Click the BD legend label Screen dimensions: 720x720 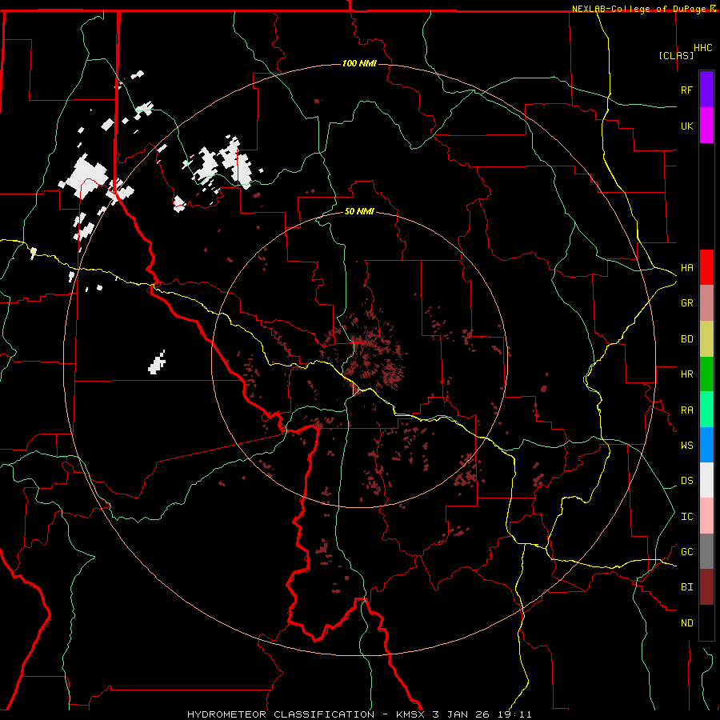point(686,339)
